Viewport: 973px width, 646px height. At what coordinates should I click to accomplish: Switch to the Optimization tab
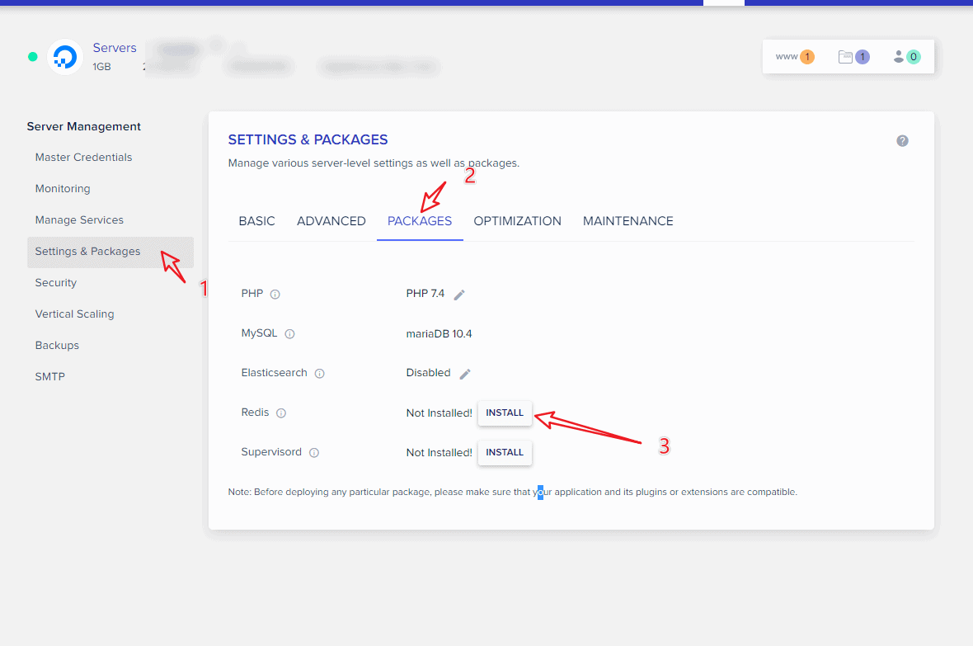pyautogui.click(x=517, y=221)
